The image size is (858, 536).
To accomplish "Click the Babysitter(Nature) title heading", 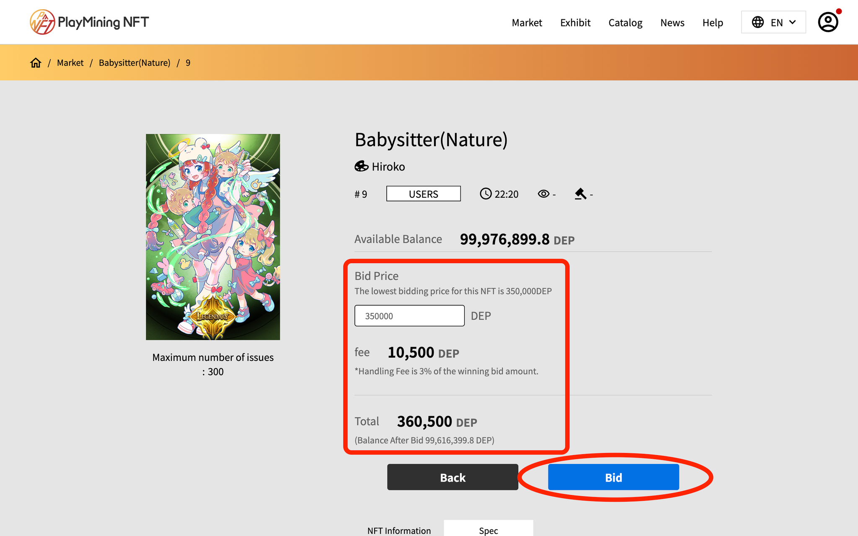I will click(431, 139).
